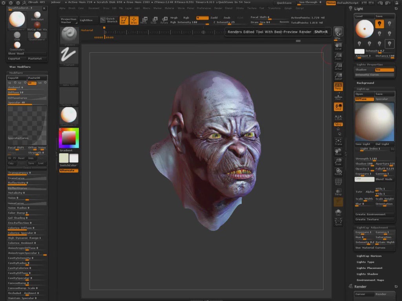
Task: Click the New Light button
Action: click(x=364, y=144)
